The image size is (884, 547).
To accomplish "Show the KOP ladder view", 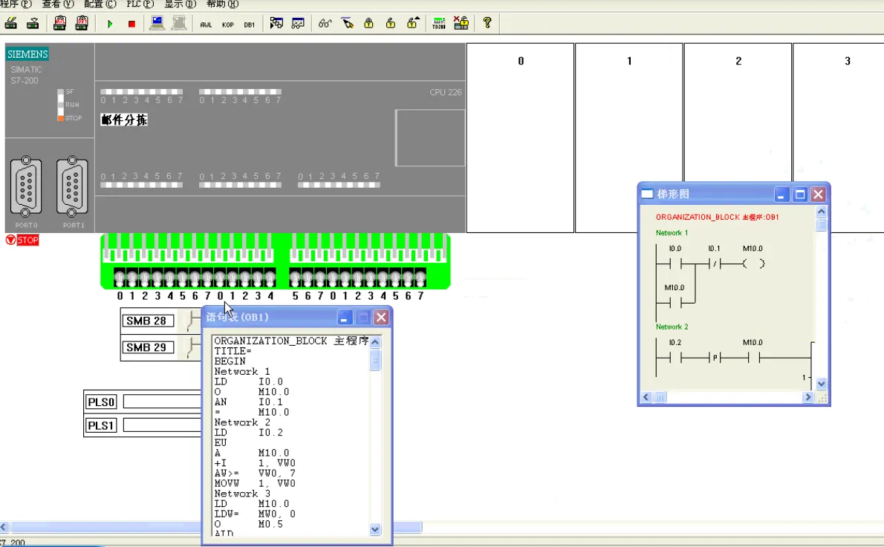I will [228, 24].
